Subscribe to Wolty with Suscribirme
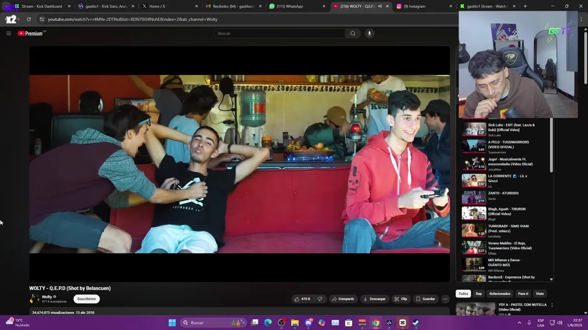 coord(86,299)
